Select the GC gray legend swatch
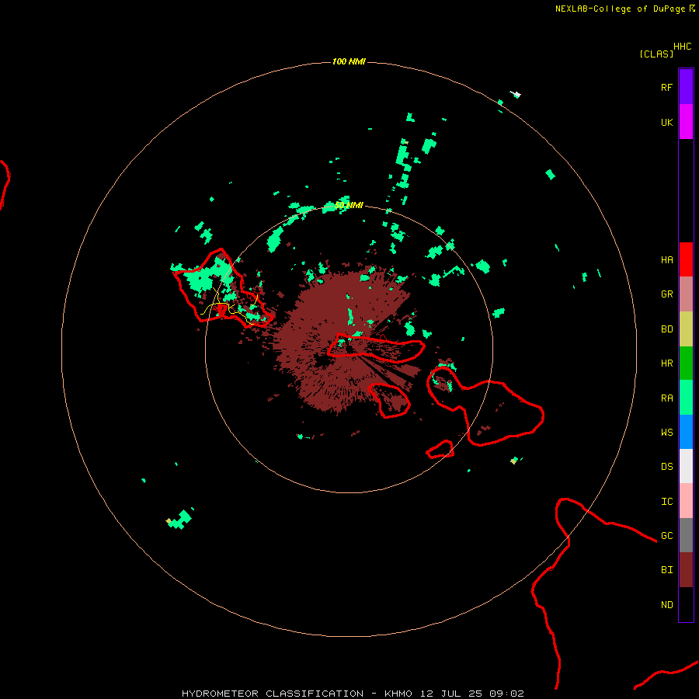Viewport: 699px width, 699px height. pyautogui.click(x=686, y=535)
